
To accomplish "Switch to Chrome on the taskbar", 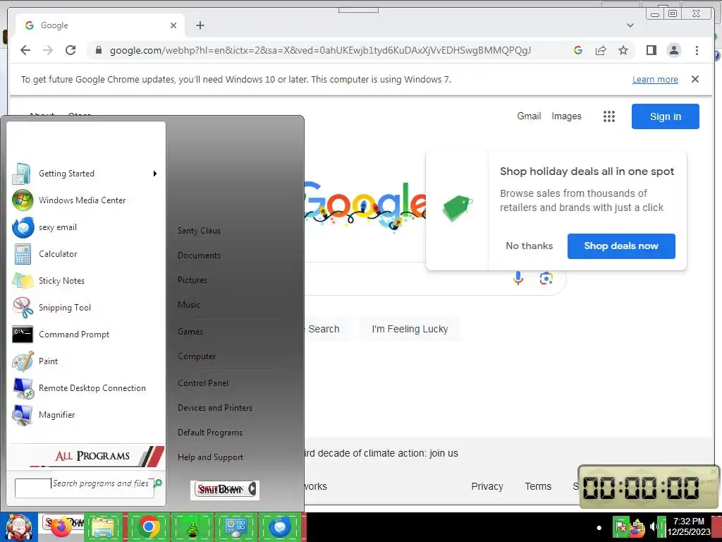I will 148,526.
